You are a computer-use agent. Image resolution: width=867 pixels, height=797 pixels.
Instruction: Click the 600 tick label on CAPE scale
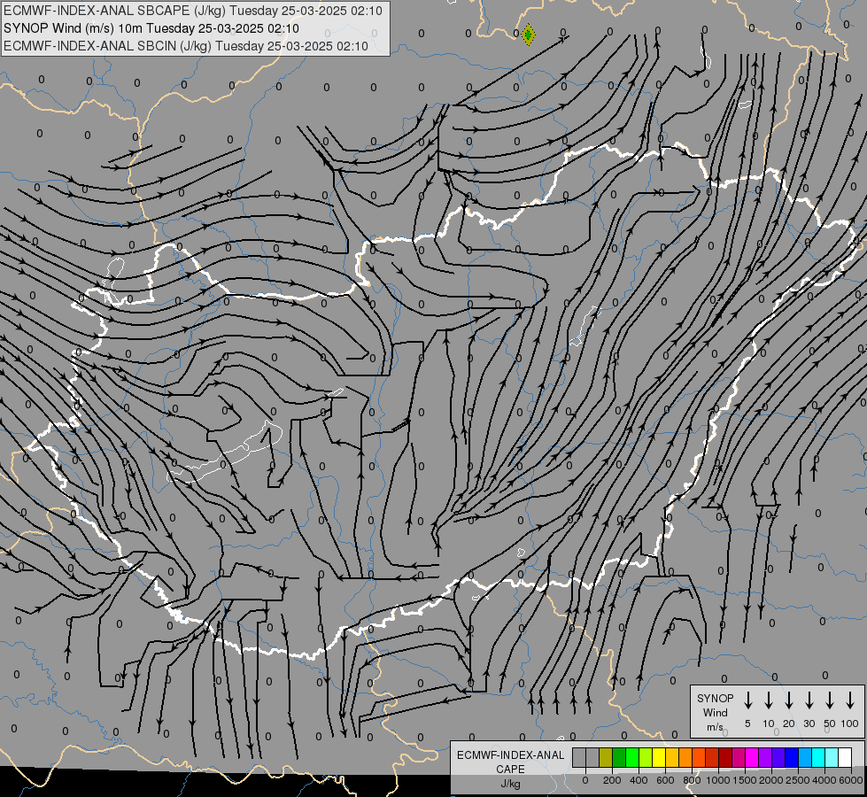tap(665, 780)
